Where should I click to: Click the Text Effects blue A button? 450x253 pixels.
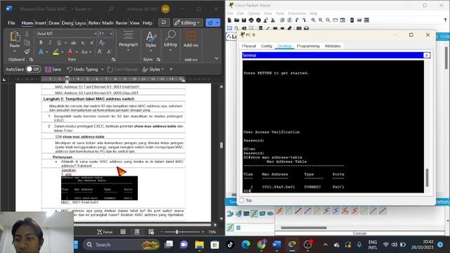pos(41,52)
